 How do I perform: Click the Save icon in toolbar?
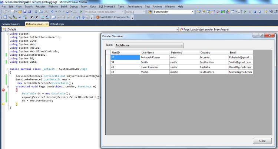click(x=24, y=12)
